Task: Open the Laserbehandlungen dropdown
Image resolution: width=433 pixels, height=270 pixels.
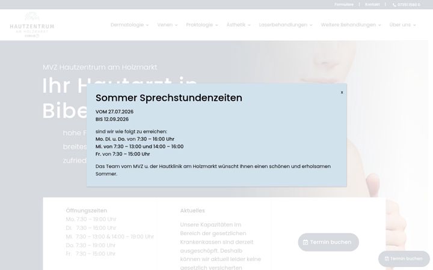Action: click(x=286, y=25)
